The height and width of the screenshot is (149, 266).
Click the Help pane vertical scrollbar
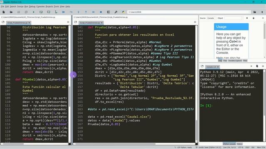264,40
